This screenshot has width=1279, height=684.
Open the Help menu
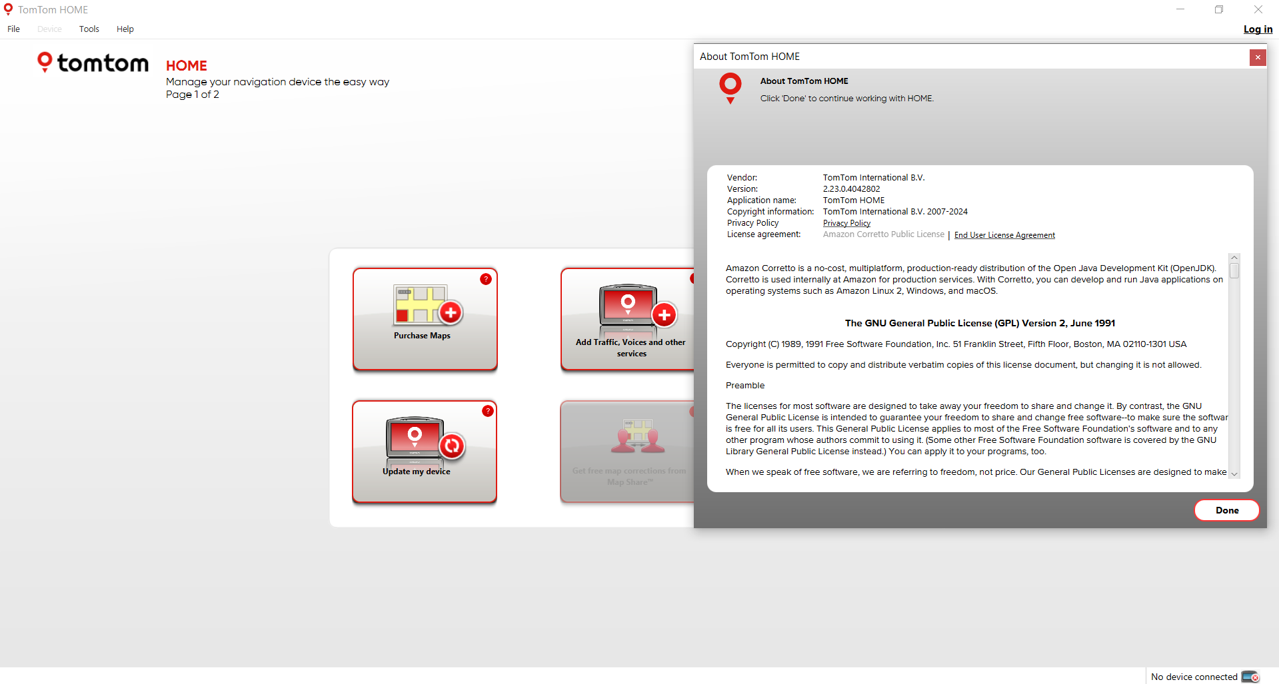coord(125,29)
